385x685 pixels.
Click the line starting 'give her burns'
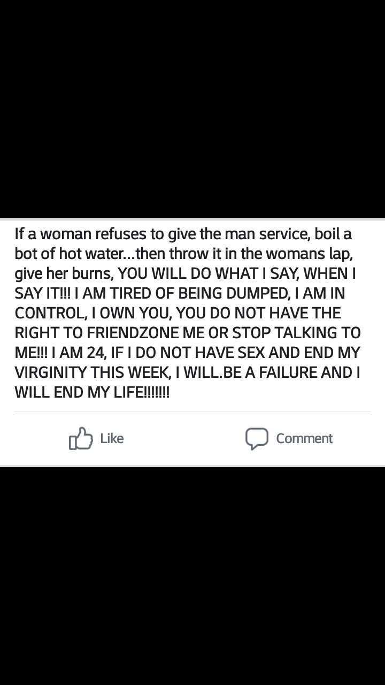click(x=185, y=273)
